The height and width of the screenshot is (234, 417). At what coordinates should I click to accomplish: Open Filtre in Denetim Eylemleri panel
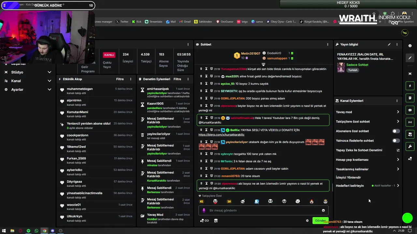[x=177, y=79]
